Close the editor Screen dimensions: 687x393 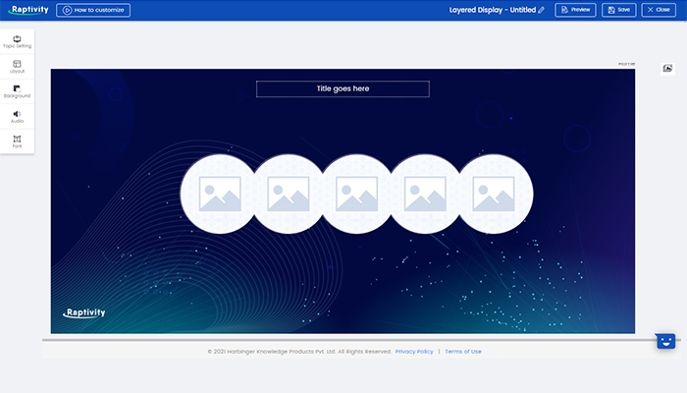tap(659, 10)
